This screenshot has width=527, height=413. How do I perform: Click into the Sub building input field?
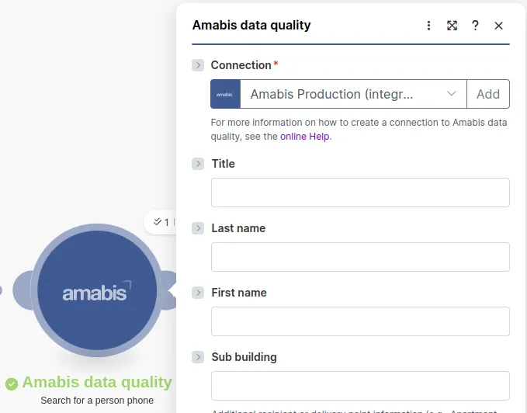click(360, 386)
